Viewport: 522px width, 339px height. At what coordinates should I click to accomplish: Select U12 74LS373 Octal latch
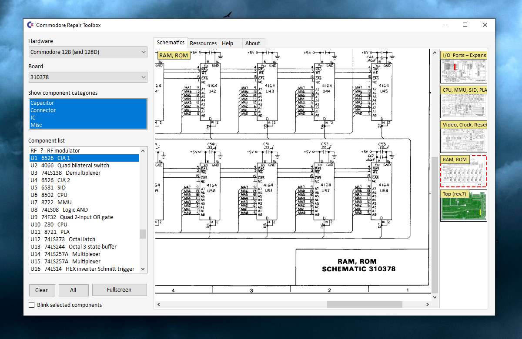click(x=84, y=239)
